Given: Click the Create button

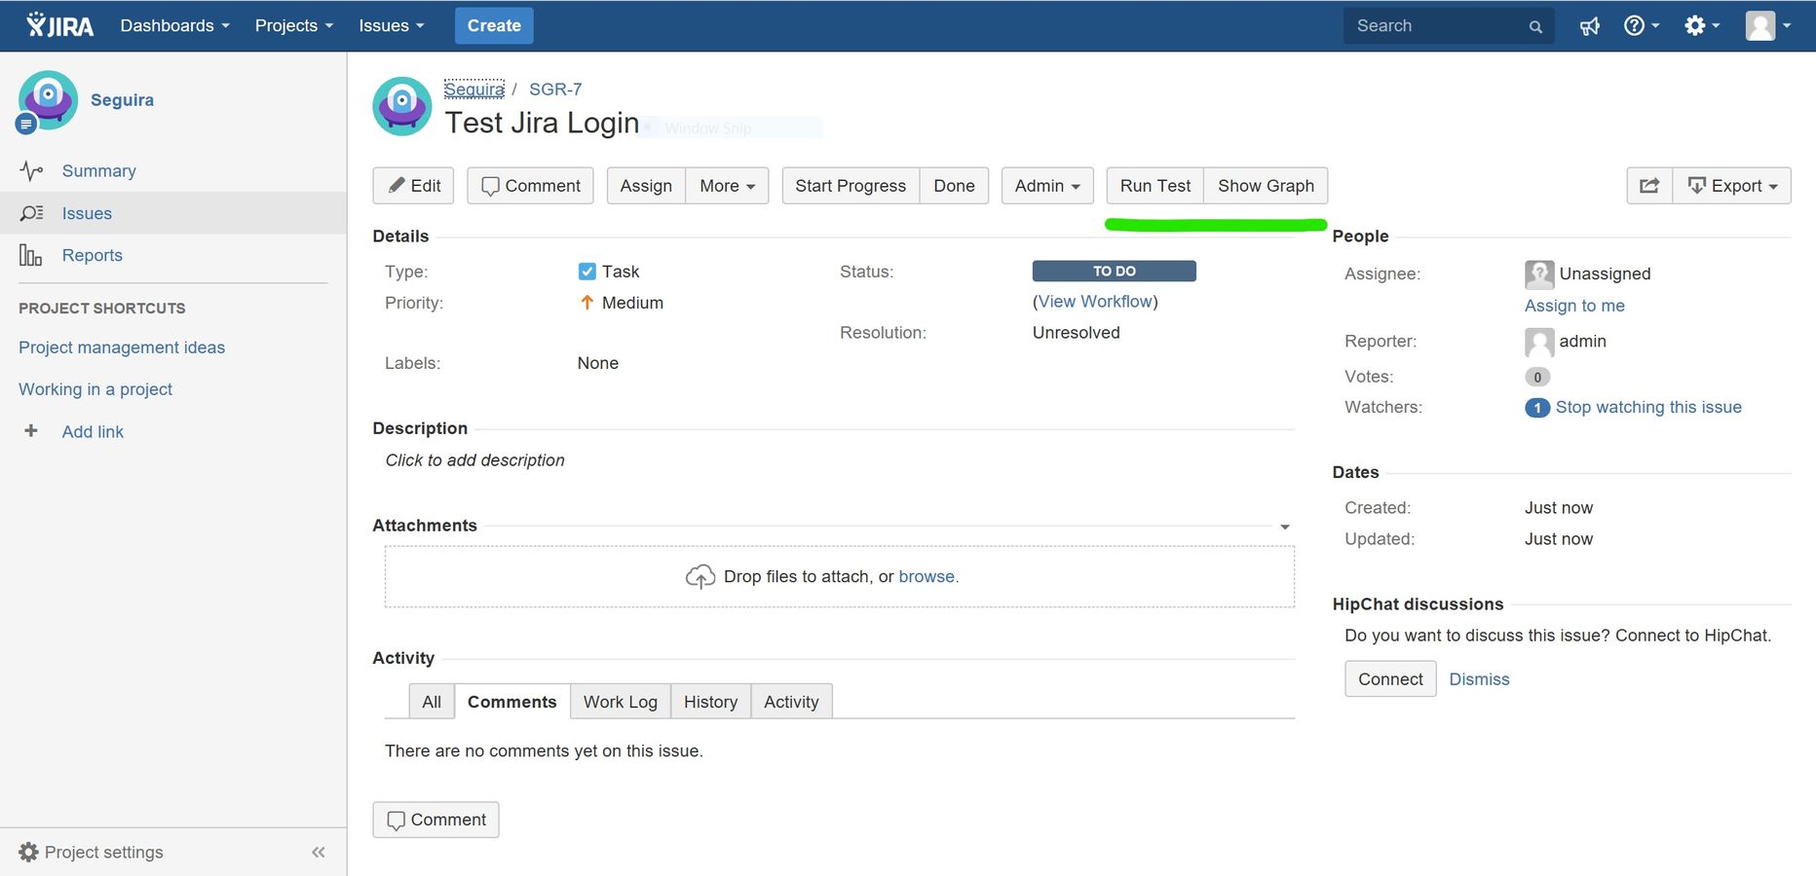Looking at the screenshot, I should pyautogui.click(x=494, y=25).
